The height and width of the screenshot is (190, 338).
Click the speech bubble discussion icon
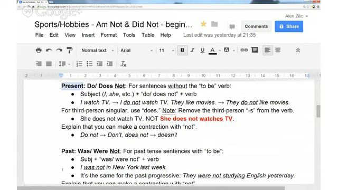[x=232, y=27]
